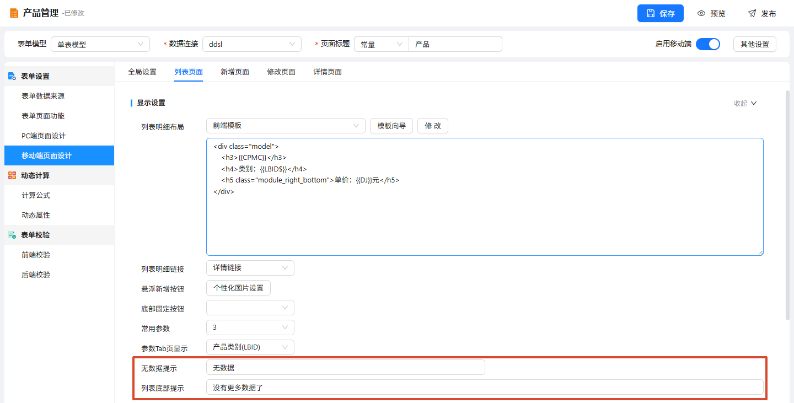Image resolution: width=794 pixels, height=403 pixels.
Task: Click the 产品管理 page title text
Action: tap(41, 13)
